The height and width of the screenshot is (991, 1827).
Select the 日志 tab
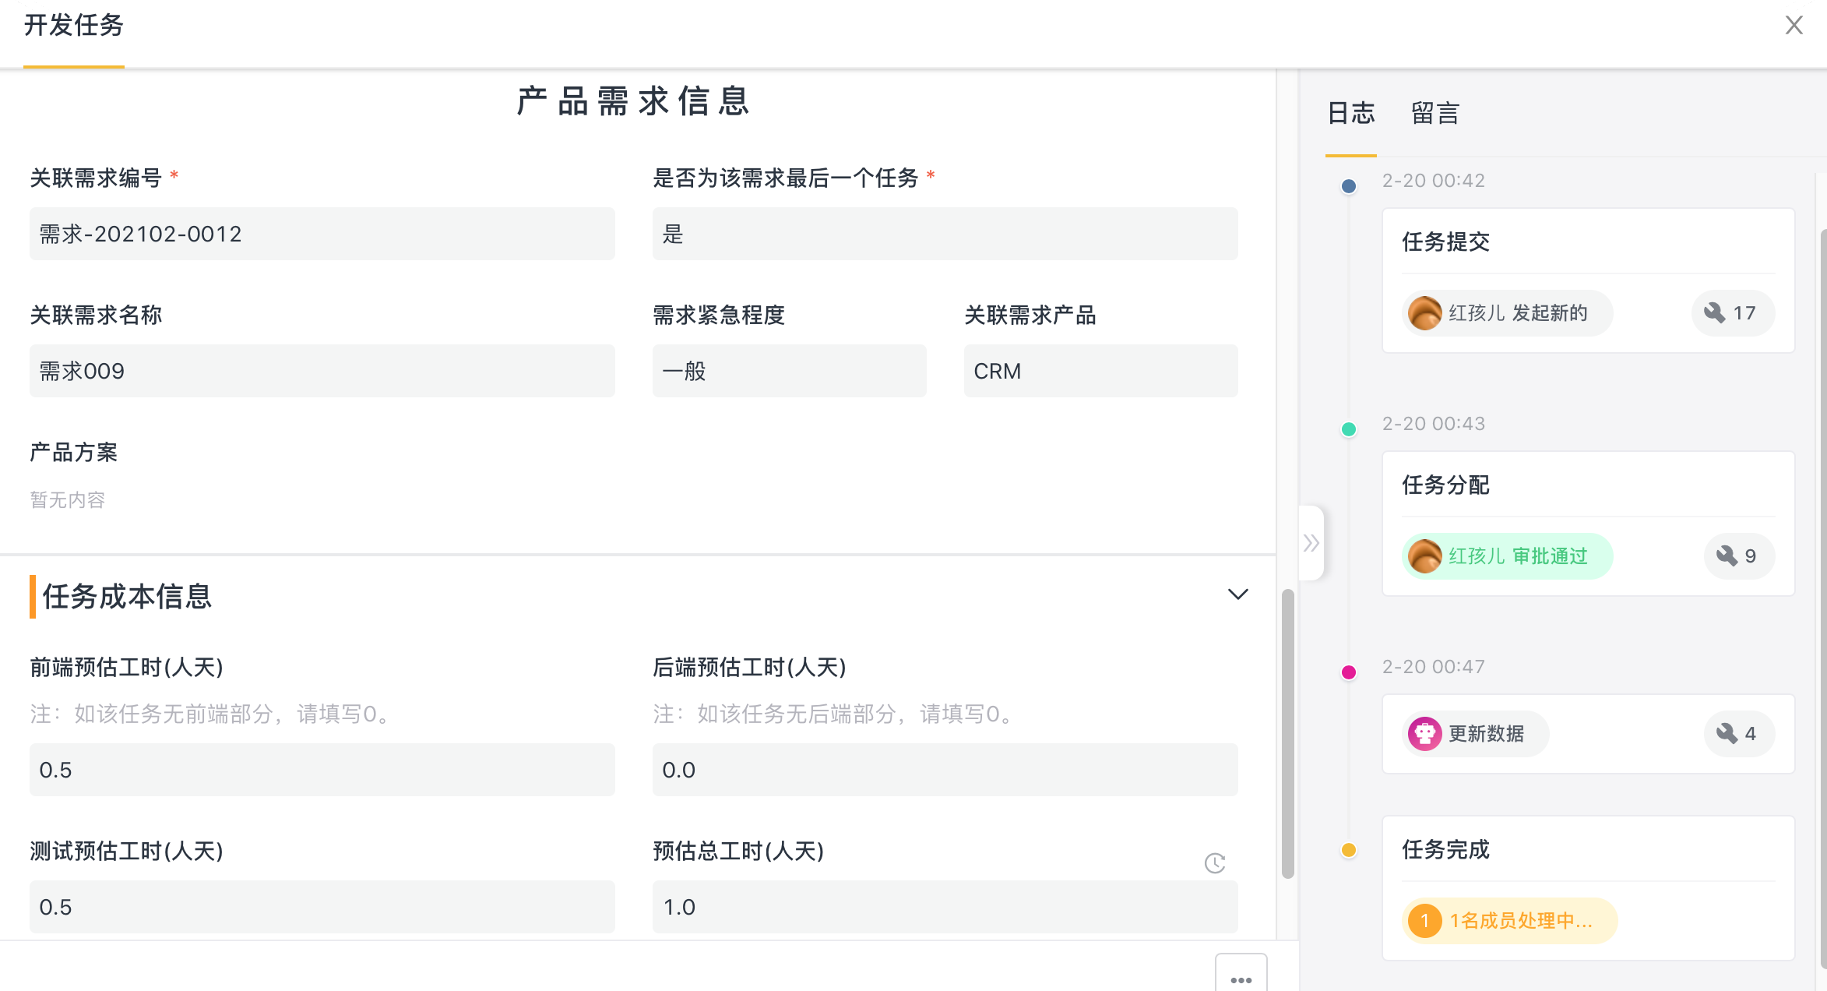click(x=1351, y=114)
